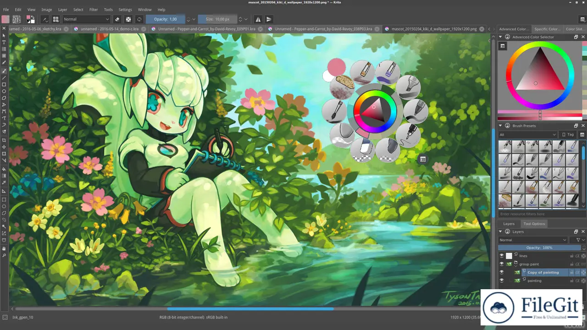Select the Gradient tool in toolbox
This screenshot has height=330, width=587.
(x=4, y=176)
